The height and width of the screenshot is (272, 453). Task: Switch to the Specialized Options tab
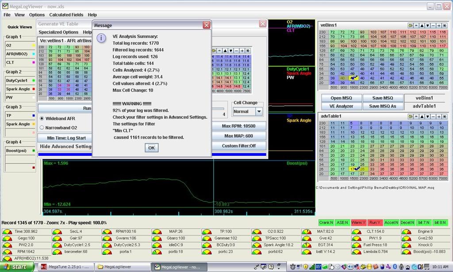(58, 32)
